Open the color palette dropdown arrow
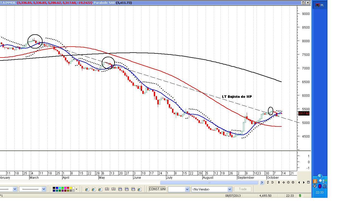 tap(76, 189)
